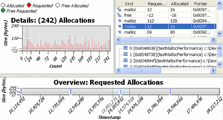Screen dimensions: 223x120
Task: Toggle the green Free Requested legend marker
Action: tap(3, 11)
